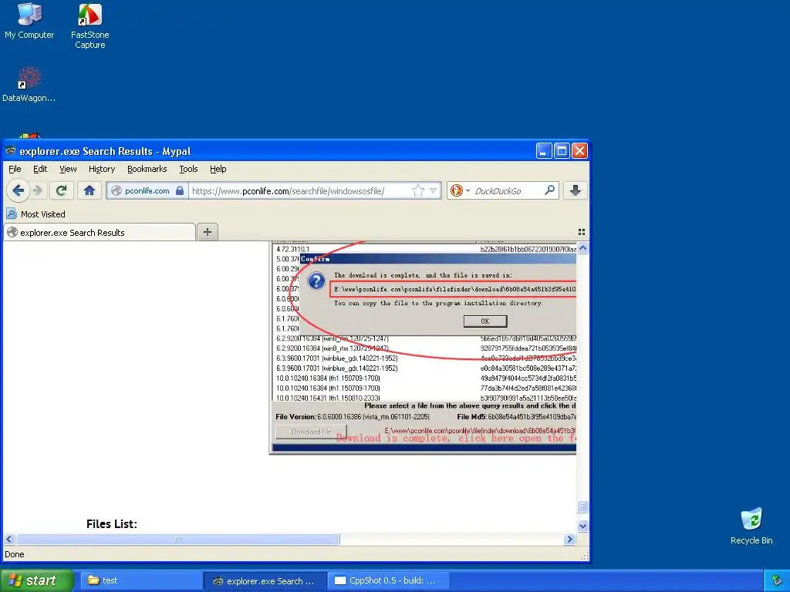Switch to CppShot 0.5 taskbar button
This screenshot has height=592, width=790.
[388, 580]
